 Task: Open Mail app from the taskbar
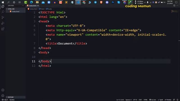(43, 2)
